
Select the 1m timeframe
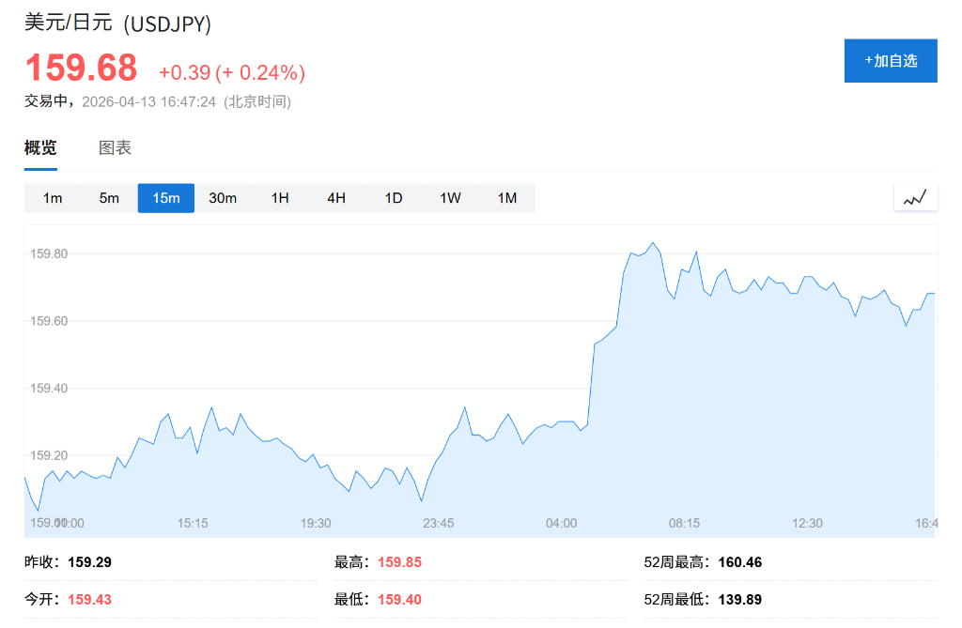pyautogui.click(x=54, y=198)
